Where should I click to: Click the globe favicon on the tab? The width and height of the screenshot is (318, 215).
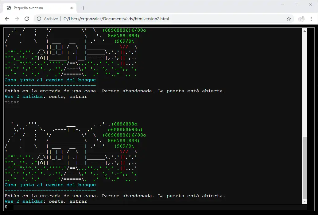tap(9, 8)
